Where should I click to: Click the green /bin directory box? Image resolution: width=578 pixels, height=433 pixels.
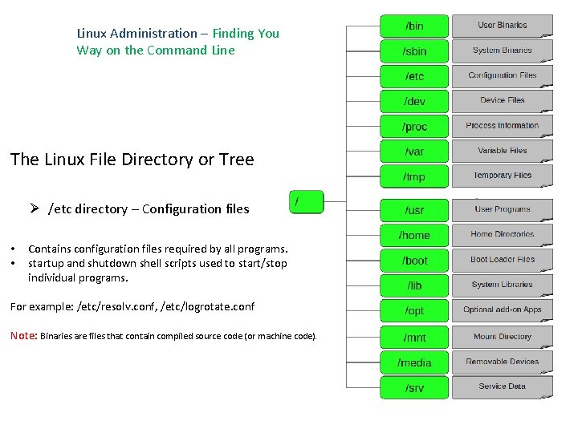pyautogui.click(x=414, y=26)
